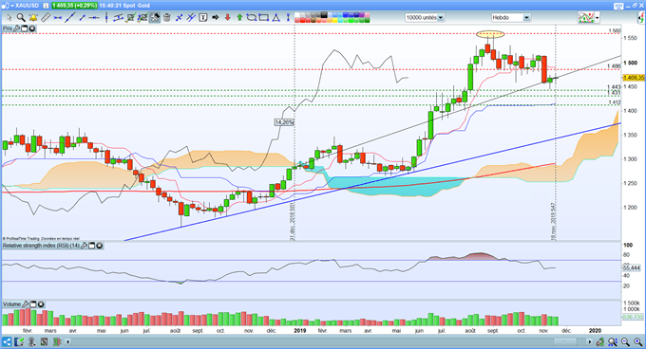Click the right arrow of the horizontal scrollbar
Viewport: 646px width, 349px height.
click(590, 341)
